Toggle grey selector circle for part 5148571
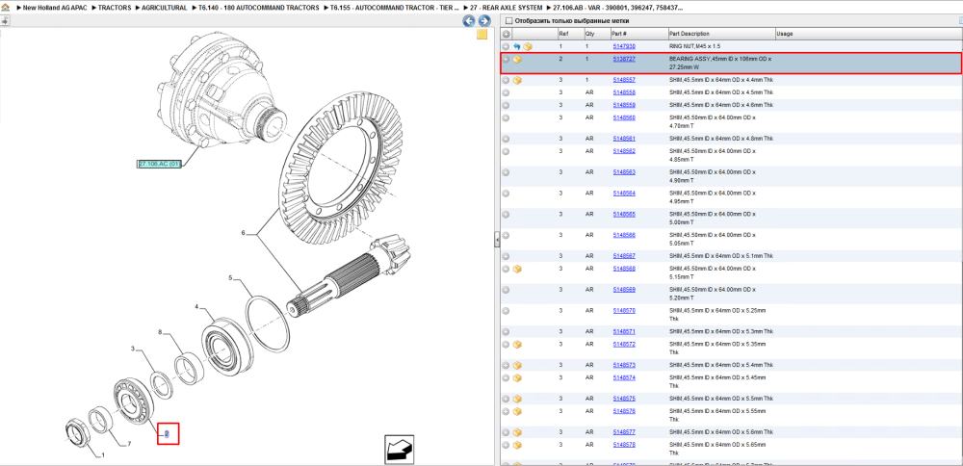This screenshot has width=963, height=466. point(507,331)
